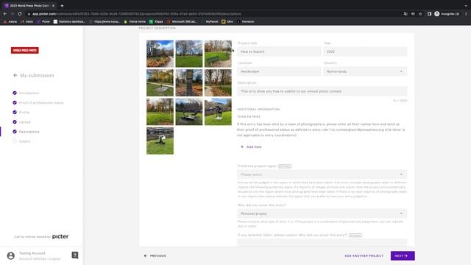
Task: Click ADD ANOTHER PROJECT
Action: [364, 255]
